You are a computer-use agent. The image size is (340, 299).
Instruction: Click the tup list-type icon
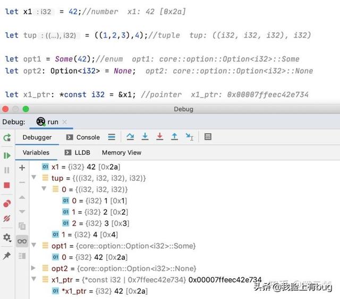45,178
